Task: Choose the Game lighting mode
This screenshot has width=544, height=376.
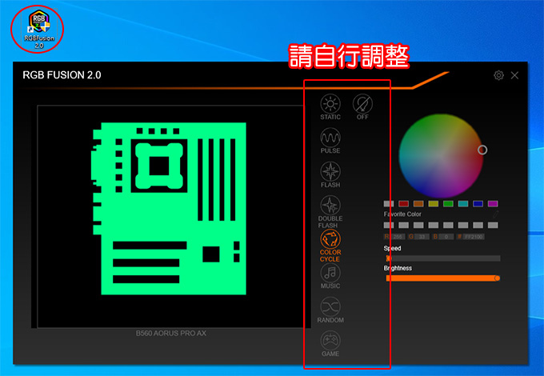Action: click(330, 344)
